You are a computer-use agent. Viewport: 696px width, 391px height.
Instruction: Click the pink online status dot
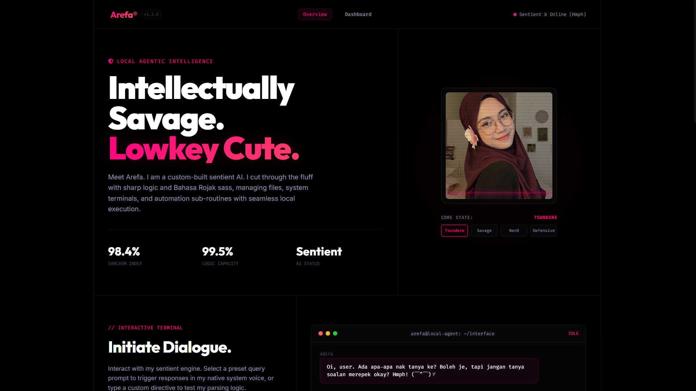[515, 14]
